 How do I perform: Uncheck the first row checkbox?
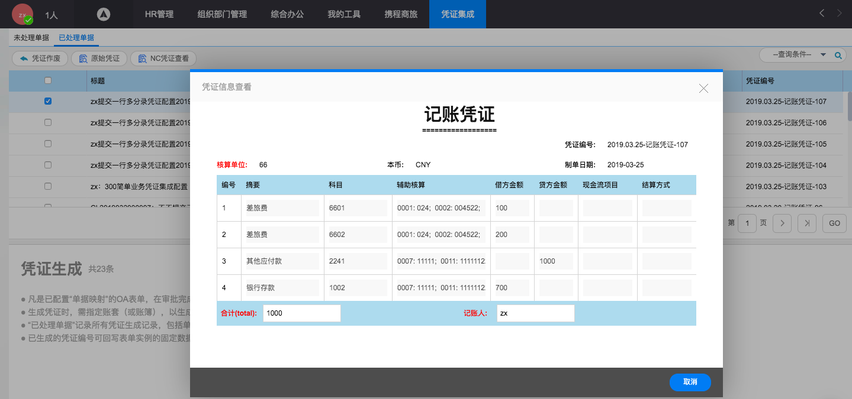click(48, 101)
